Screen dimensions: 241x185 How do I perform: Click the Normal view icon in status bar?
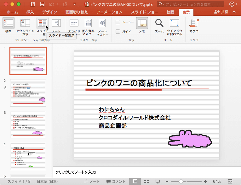pyautogui.click(x=135, y=182)
